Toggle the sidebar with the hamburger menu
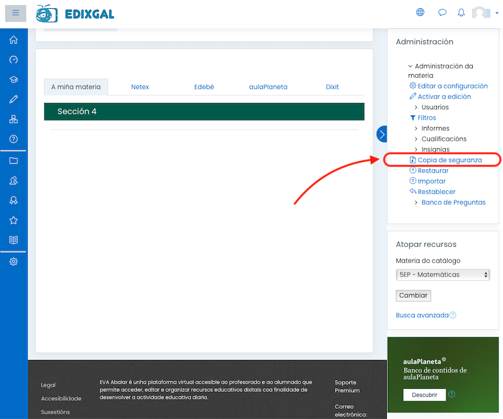 [x=15, y=13]
